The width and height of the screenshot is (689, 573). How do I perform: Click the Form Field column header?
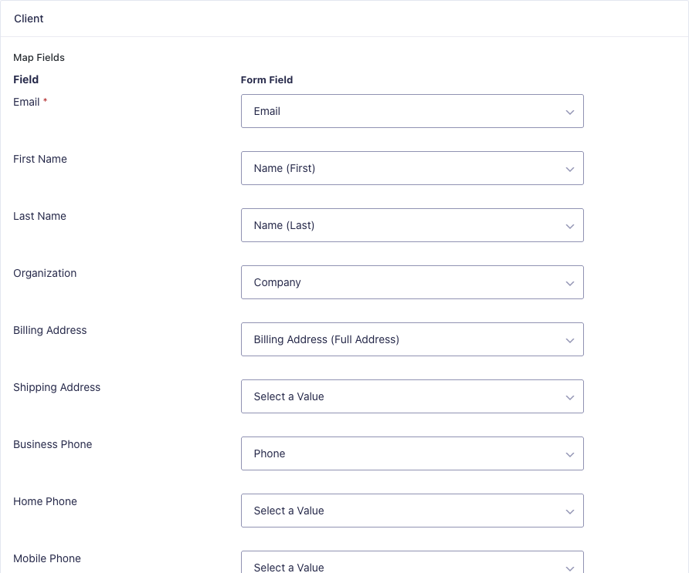coord(266,80)
